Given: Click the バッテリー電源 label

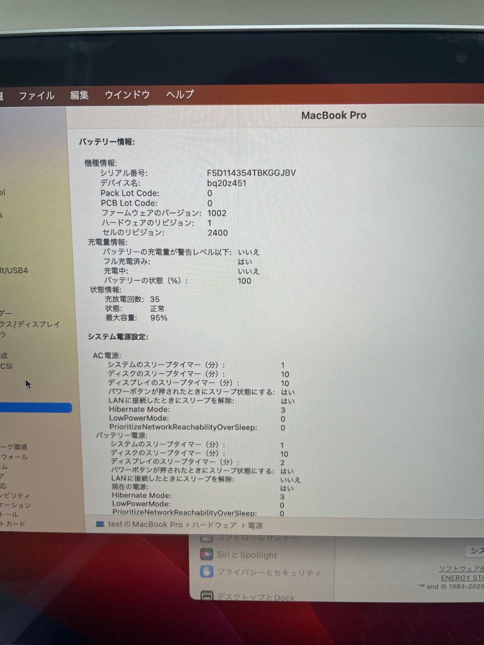Looking at the screenshot, I should point(121,435).
